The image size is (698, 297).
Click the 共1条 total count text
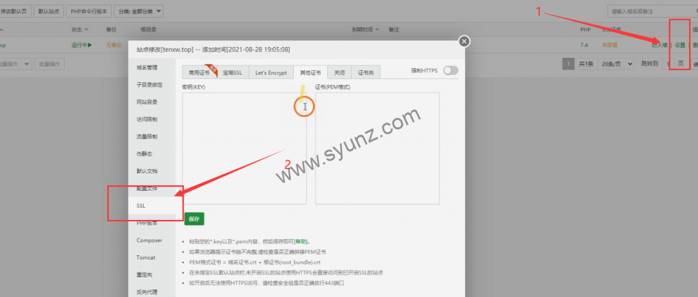pyautogui.click(x=586, y=64)
